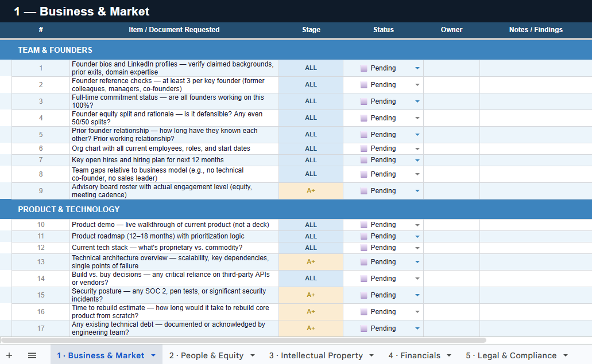
Task: Select Founder reference checks item cell
Action: tap(175, 85)
